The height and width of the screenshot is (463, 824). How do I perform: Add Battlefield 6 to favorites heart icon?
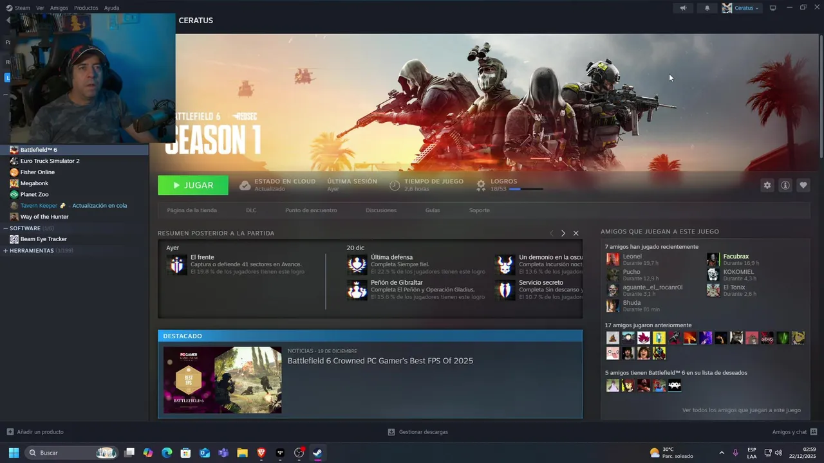tap(803, 185)
